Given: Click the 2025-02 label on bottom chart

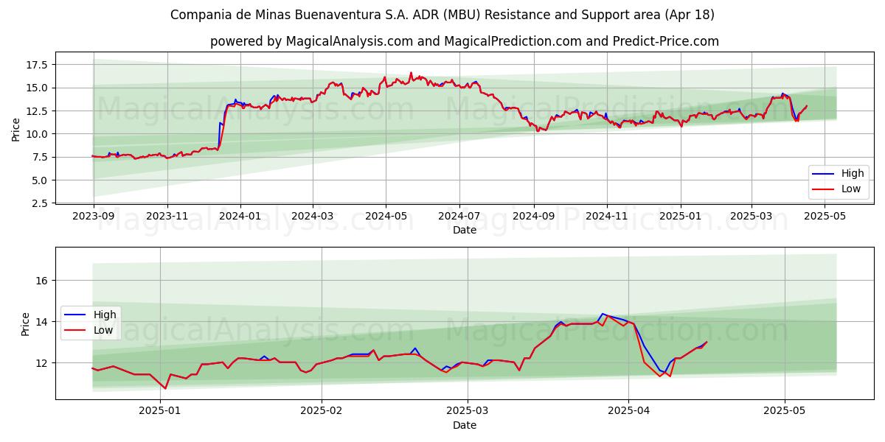Looking at the screenshot, I should (x=322, y=412).
